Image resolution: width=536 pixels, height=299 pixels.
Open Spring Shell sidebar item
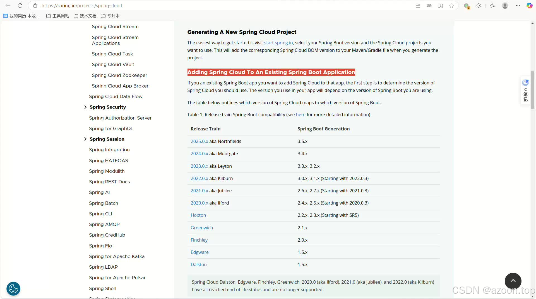[x=102, y=288]
